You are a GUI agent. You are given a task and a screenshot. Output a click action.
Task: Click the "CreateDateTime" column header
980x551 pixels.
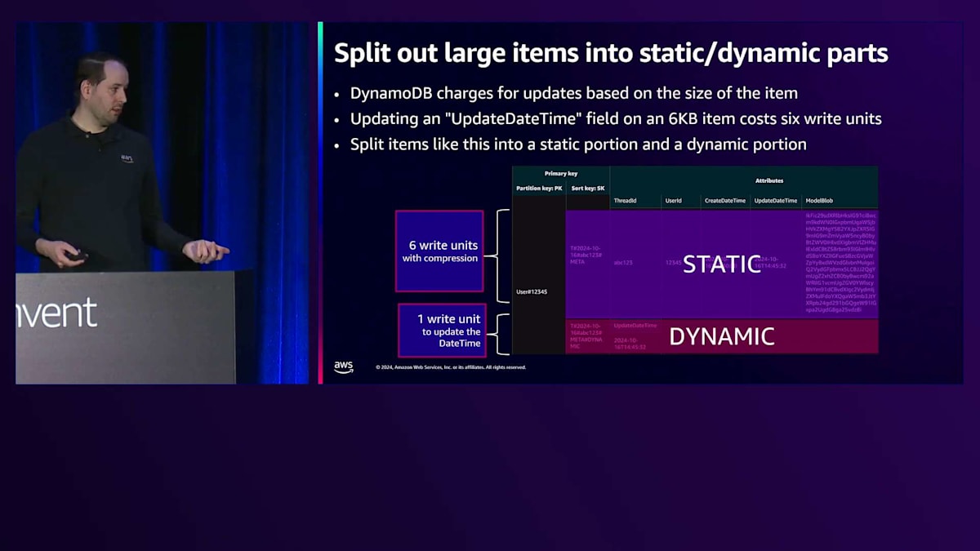coord(725,201)
